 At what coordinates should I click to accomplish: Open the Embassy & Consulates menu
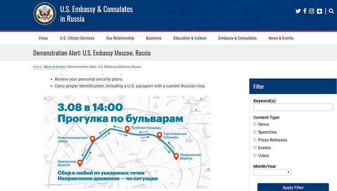(x=237, y=38)
